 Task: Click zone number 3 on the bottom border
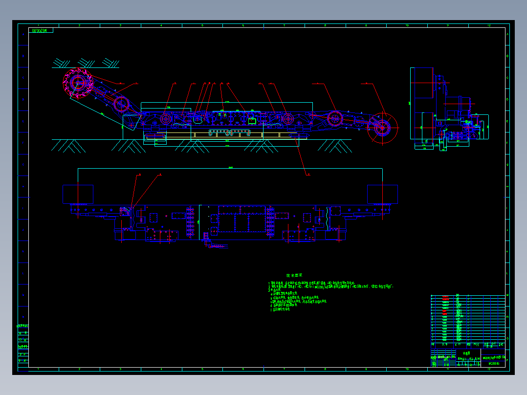[120, 369]
